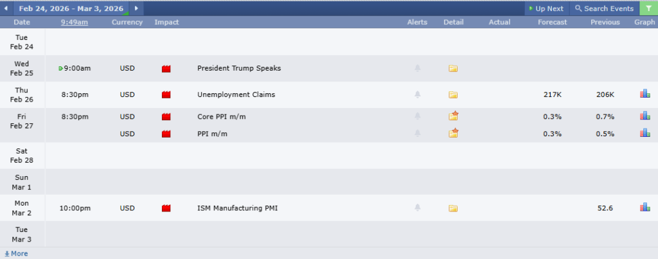Open the date range picker Feb 24 - Mar 3
Image resolution: width=658 pixels, height=259 pixels.
[71, 8]
